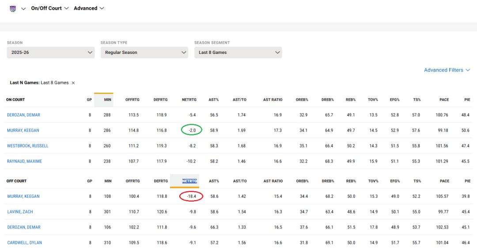Open the Season Type dropdown
The width and height of the screenshot is (477, 251).
(x=144, y=53)
